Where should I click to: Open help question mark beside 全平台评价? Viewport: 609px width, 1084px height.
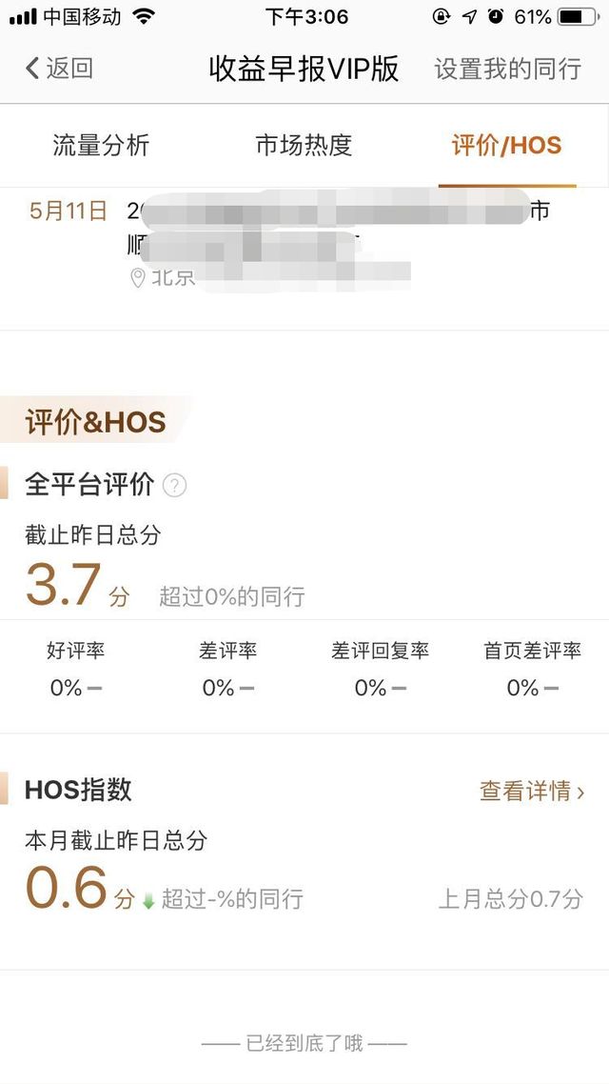click(x=174, y=485)
